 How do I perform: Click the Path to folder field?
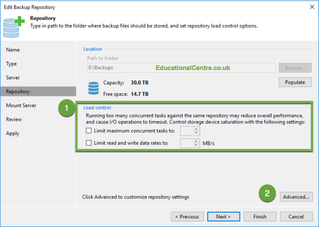tap(181, 68)
